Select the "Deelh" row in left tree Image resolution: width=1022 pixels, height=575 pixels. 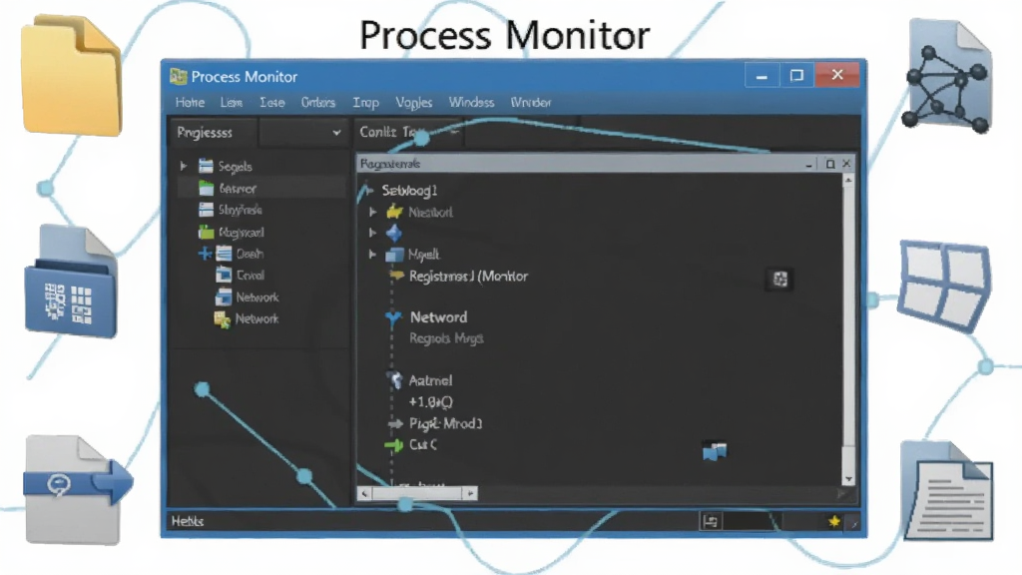click(x=240, y=254)
